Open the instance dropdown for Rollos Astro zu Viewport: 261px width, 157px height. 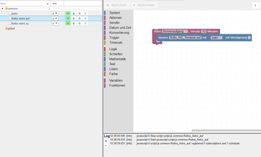click(55, 24)
